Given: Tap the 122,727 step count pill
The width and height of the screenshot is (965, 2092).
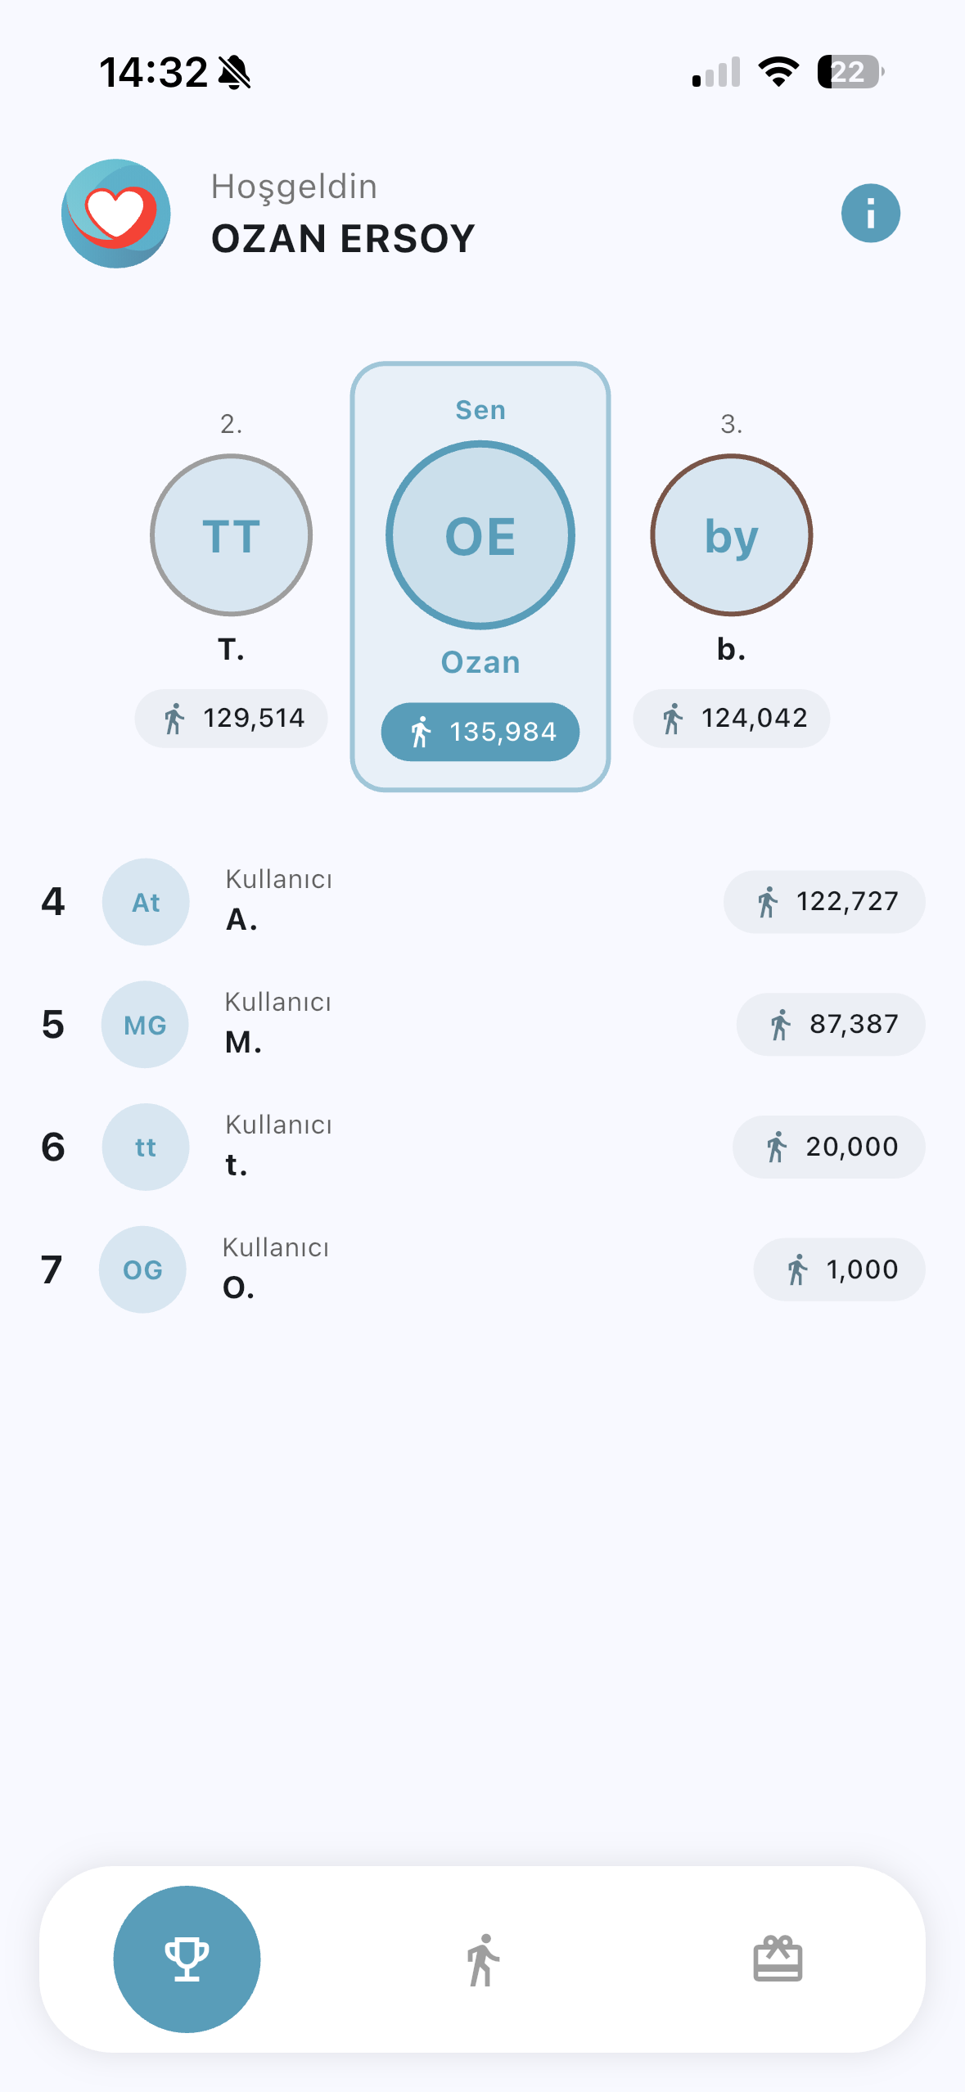Looking at the screenshot, I should 824,902.
